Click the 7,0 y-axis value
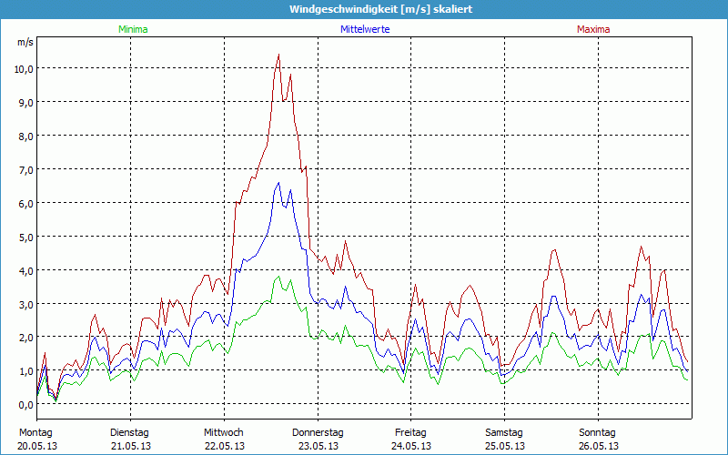Viewport: 728px width, 455px height. click(26, 170)
